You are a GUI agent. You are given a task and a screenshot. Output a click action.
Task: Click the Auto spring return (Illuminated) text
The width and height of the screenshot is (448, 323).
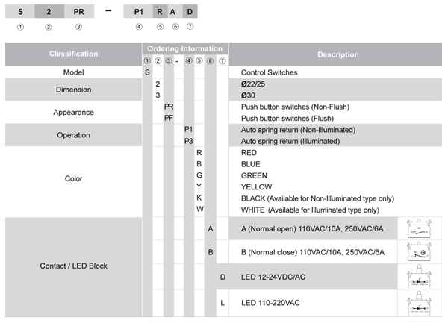point(287,141)
